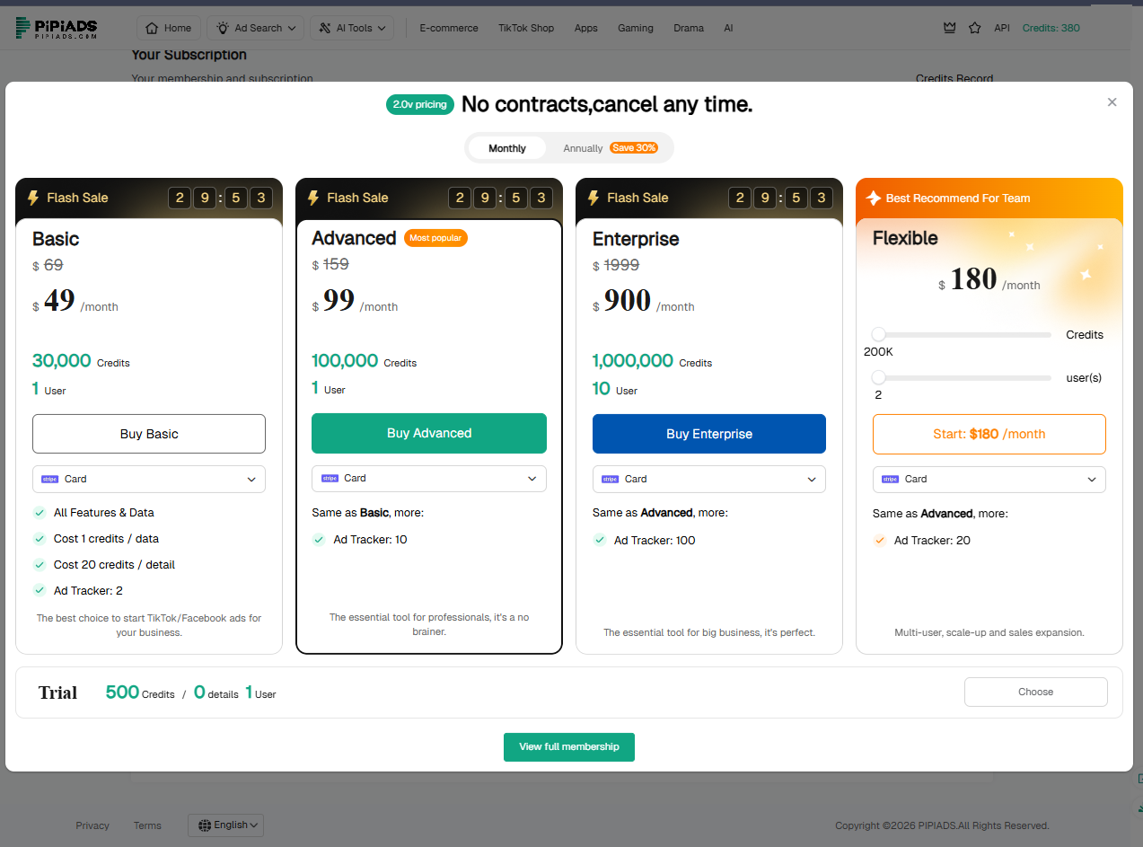1143x847 pixels.
Task: Expand Enterprise plan Card payment dropdown
Action: coord(709,479)
